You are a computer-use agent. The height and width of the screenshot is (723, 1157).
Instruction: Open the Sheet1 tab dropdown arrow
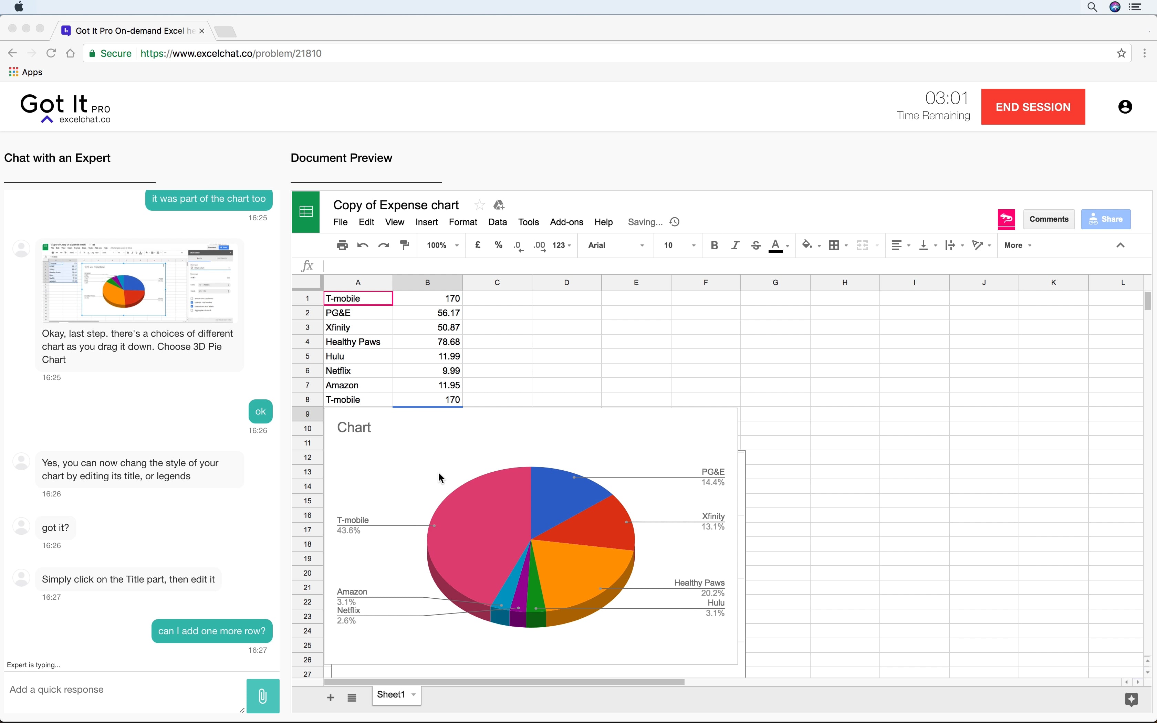coord(414,695)
